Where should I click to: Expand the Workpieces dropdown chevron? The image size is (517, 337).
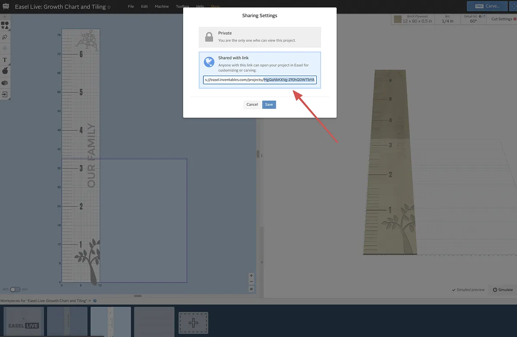tap(90, 301)
